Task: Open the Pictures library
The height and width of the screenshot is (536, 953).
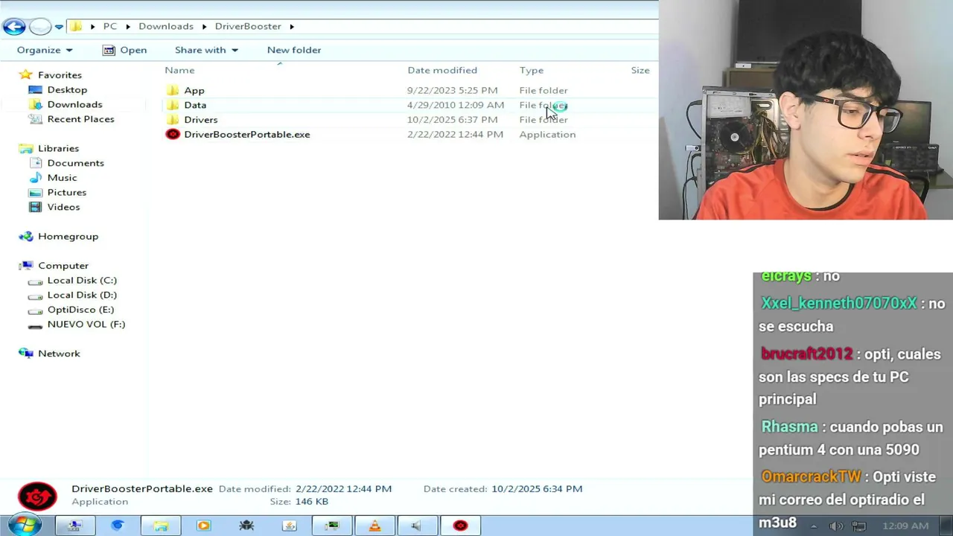Action: [66, 192]
